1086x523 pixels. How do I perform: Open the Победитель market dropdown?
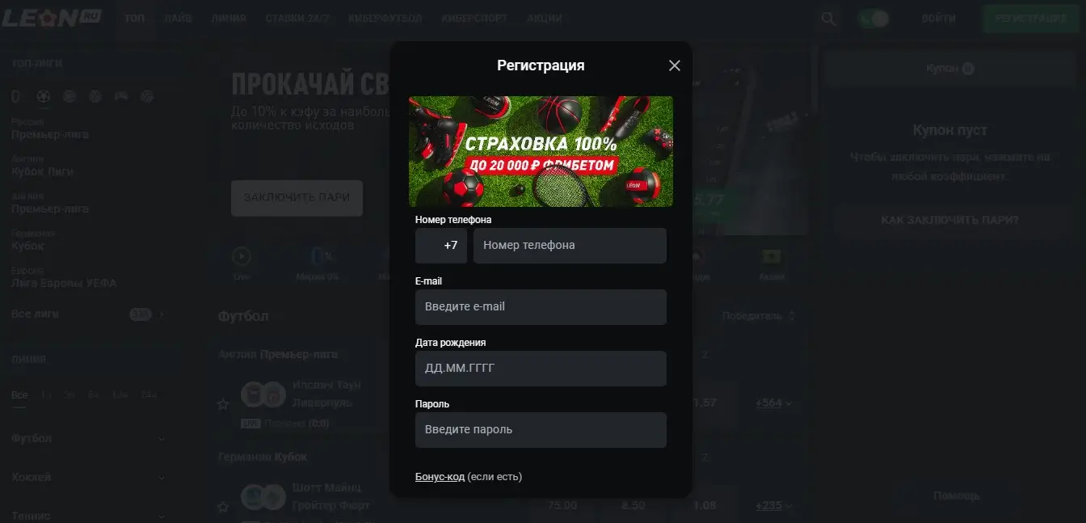pyautogui.click(x=759, y=315)
